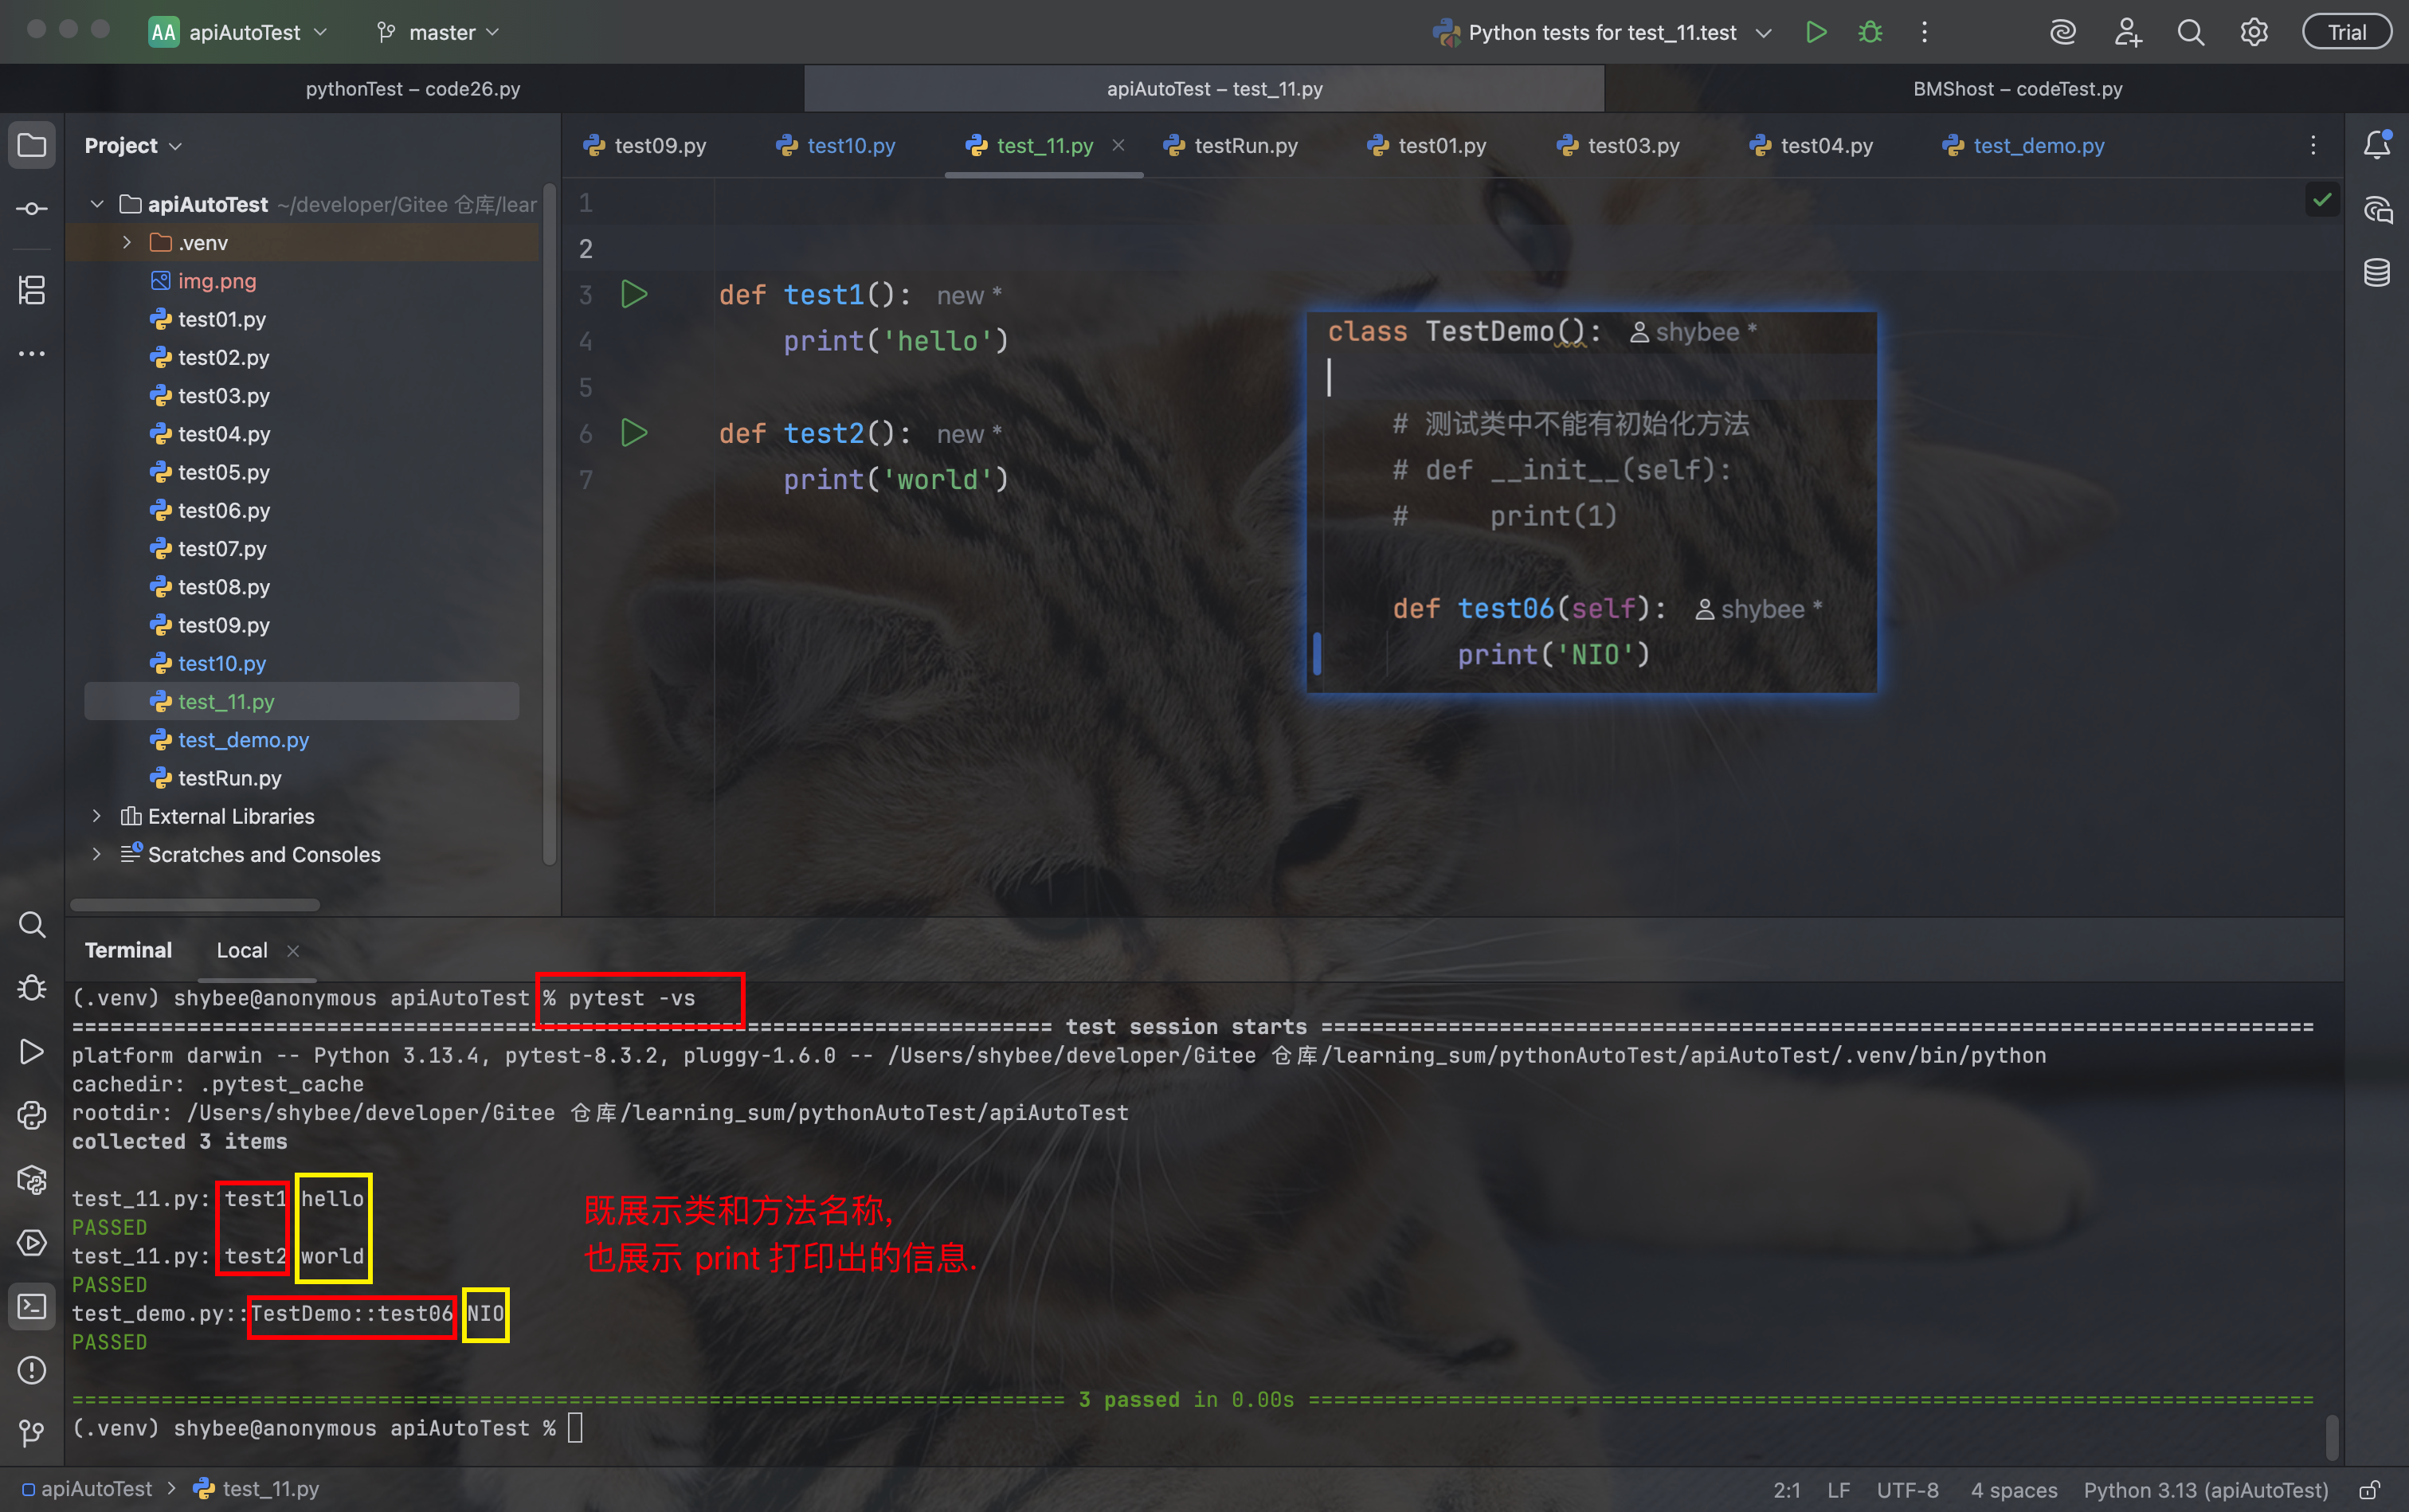Expand the .venv folder
The height and width of the screenshot is (1512, 2409).
(x=127, y=243)
